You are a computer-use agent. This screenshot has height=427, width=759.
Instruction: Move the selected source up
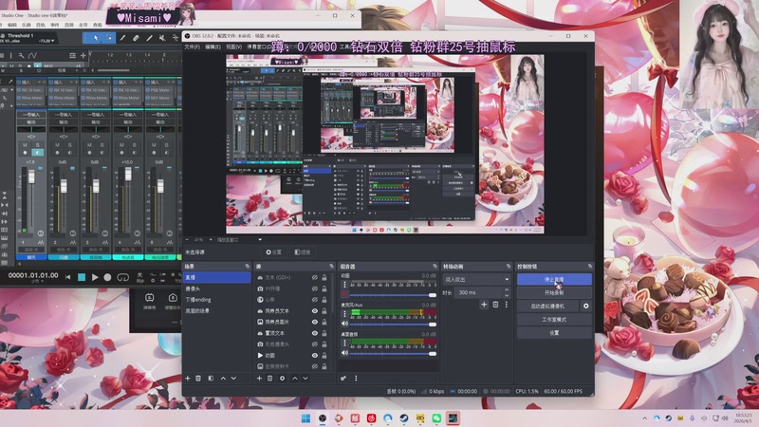(295, 378)
